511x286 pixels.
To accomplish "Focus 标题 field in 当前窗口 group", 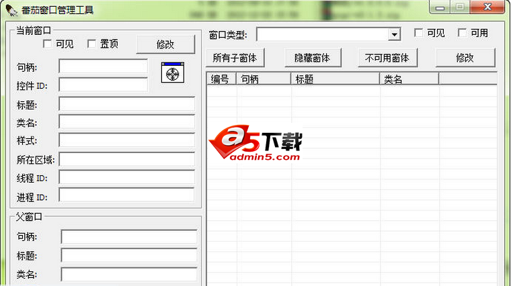I will coord(127,104).
